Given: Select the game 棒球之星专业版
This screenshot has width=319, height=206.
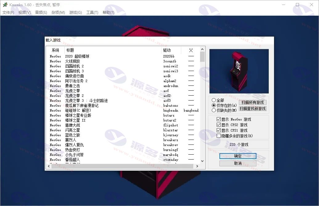Looking at the screenshot, I should [78, 115].
